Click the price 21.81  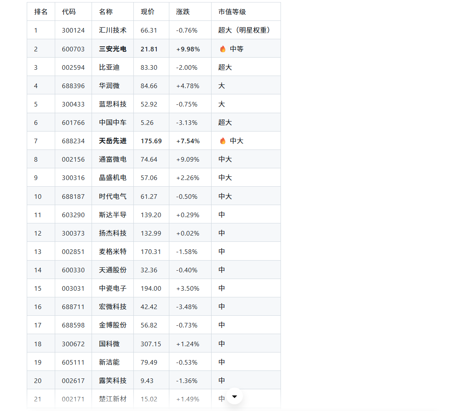tap(149, 49)
